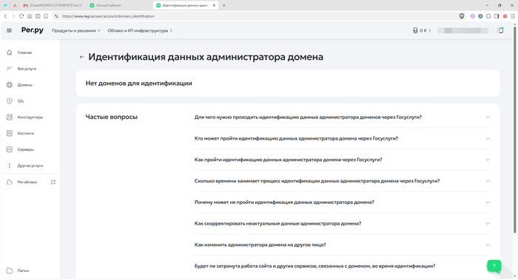Click the 'Частые вопросы' heading
Image resolution: width=518 pixels, height=280 pixels.
(111, 117)
